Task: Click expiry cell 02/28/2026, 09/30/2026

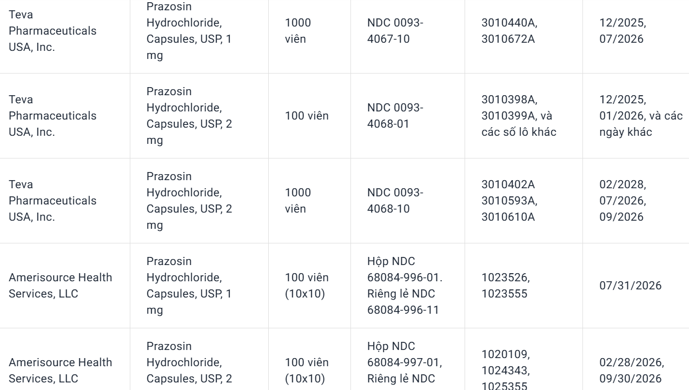Action: click(x=632, y=371)
